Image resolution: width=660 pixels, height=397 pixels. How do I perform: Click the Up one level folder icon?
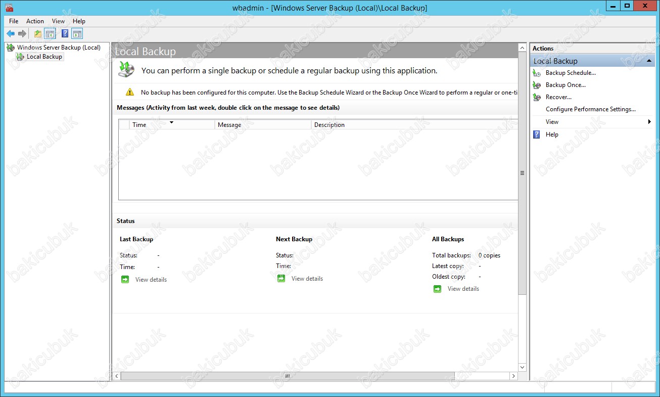click(38, 34)
